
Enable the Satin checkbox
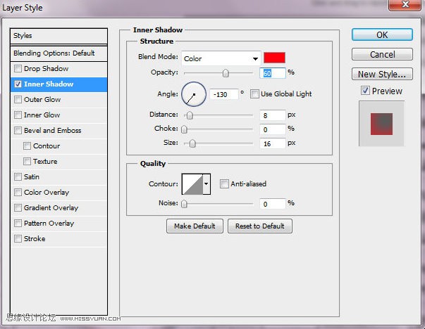pos(18,176)
